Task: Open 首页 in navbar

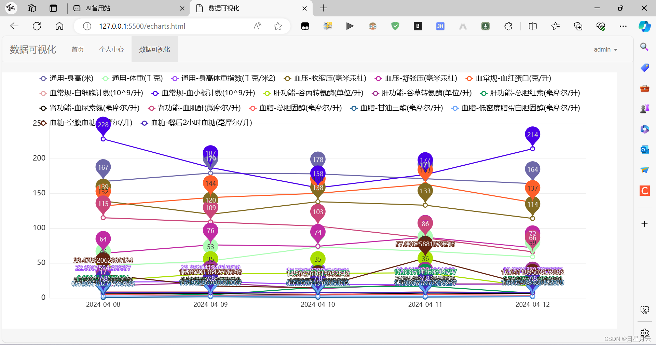Action: [78, 50]
